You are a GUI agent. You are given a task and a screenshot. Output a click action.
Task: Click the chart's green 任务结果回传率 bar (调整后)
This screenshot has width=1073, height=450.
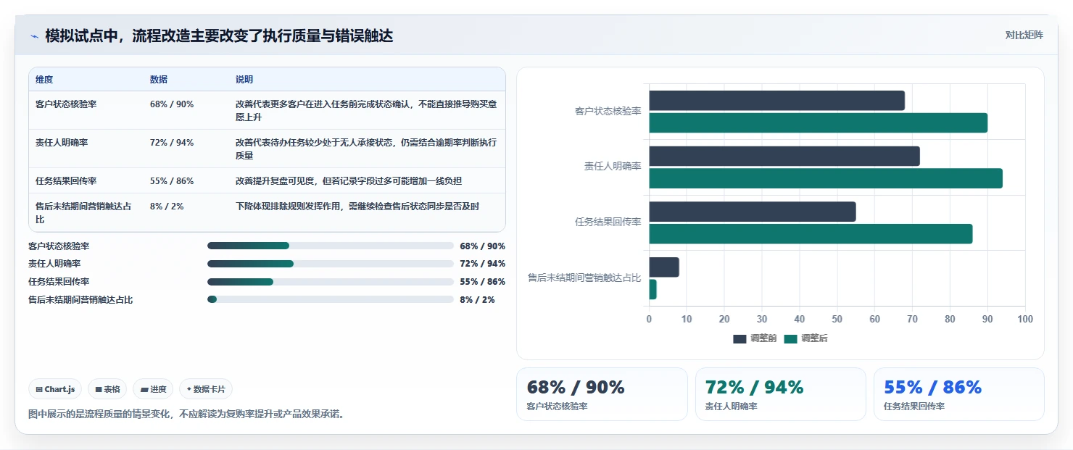coord(811,234)
